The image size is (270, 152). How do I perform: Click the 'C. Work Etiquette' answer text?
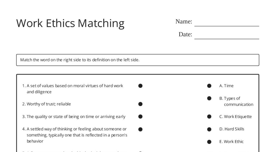(235, 117)
